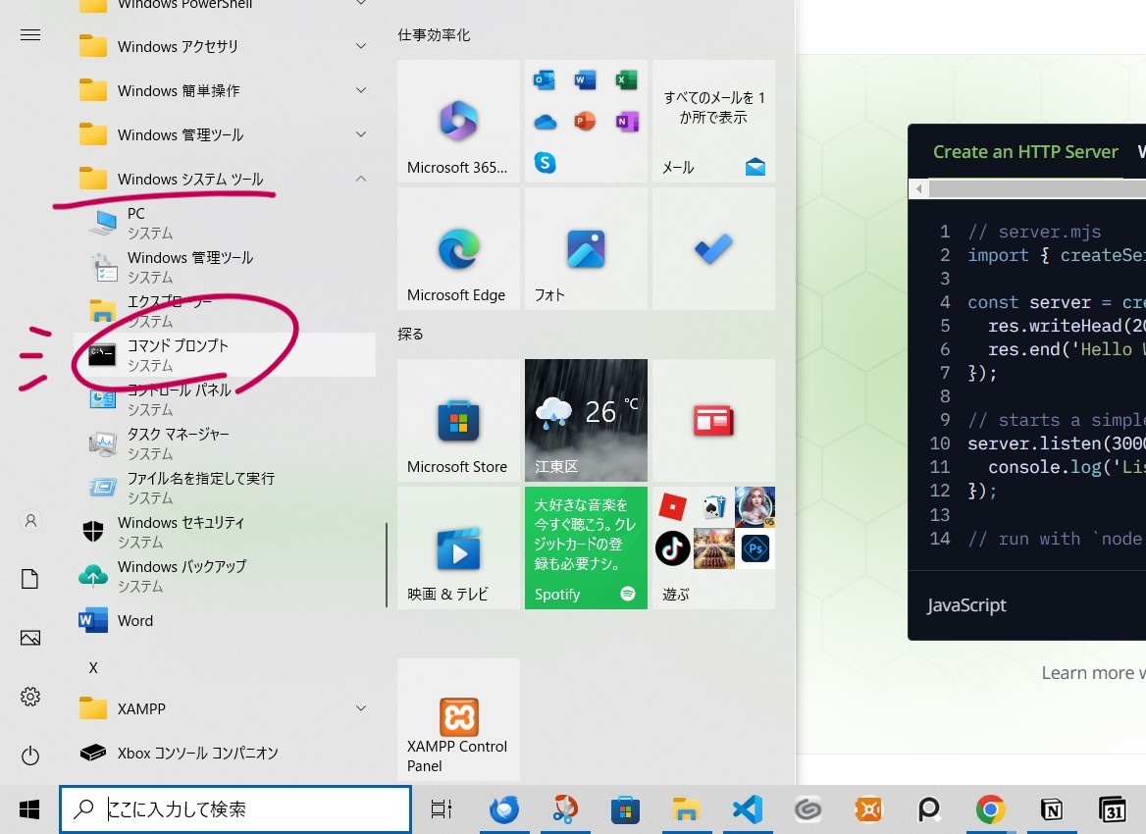Launch XAMPP Control Panel tile
The height and width of the screenshot is (834, 1146).
(x=458, y=720)
